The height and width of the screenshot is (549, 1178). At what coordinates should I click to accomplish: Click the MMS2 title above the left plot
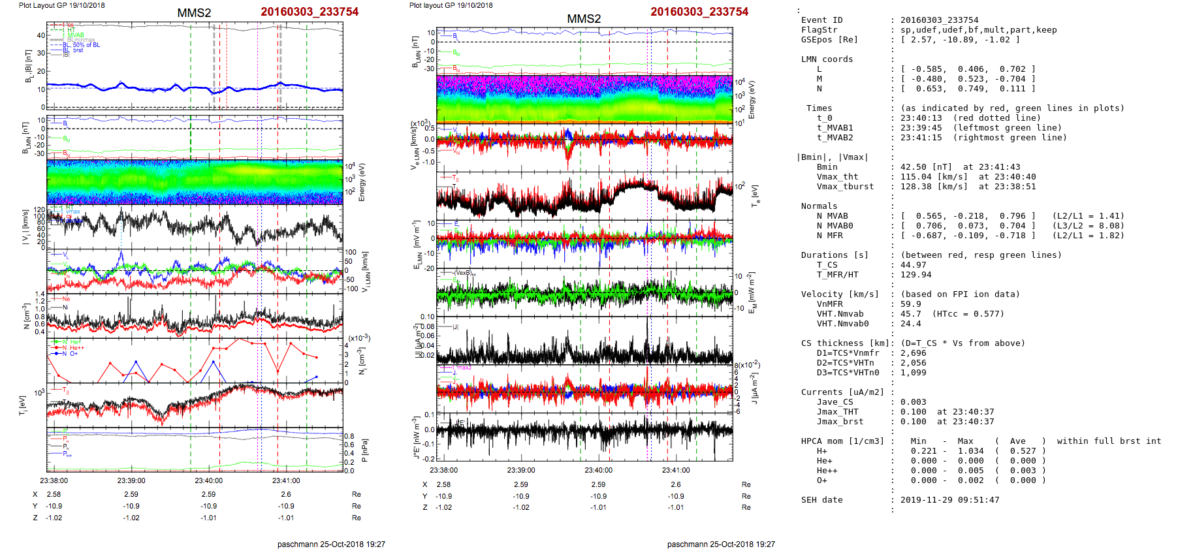pos(194,13)
